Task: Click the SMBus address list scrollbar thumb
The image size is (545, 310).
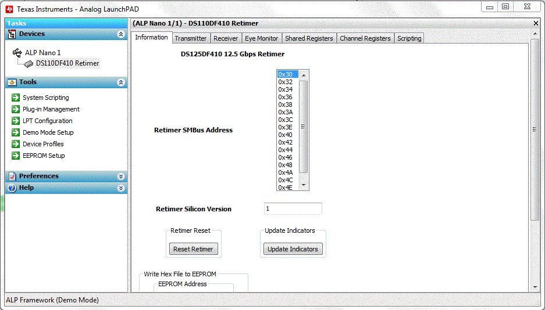Action: click(x=304, y=127)
